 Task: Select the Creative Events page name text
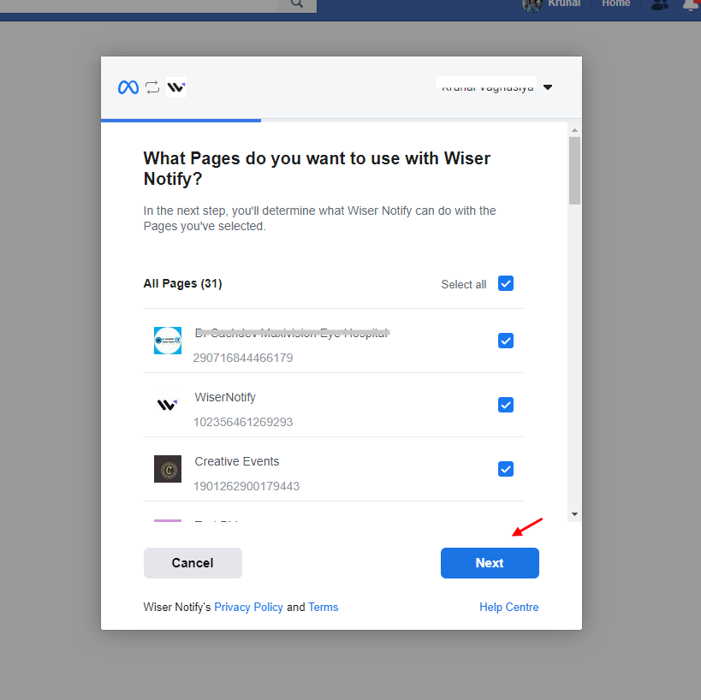pyautogui.click(x=236, y=461)
